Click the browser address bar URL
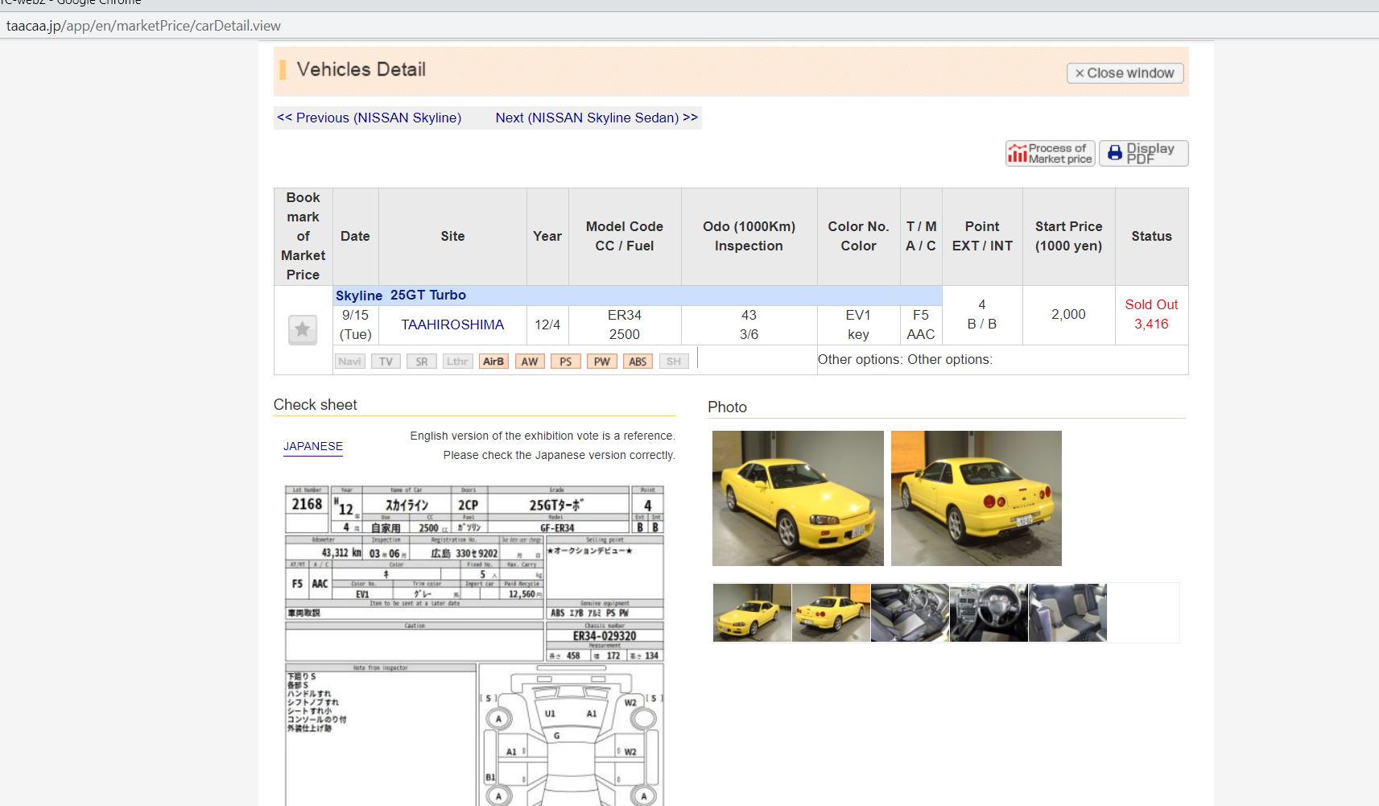The height and width of the screenshot is (806, 1379). point(143,26)
